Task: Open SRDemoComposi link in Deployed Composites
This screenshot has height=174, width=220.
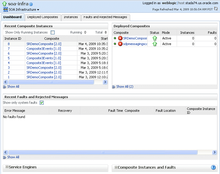Action: coord(135,38)
